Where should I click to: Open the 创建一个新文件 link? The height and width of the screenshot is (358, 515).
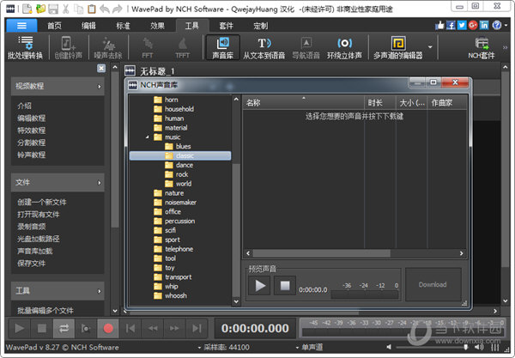(x=42, y=202)
